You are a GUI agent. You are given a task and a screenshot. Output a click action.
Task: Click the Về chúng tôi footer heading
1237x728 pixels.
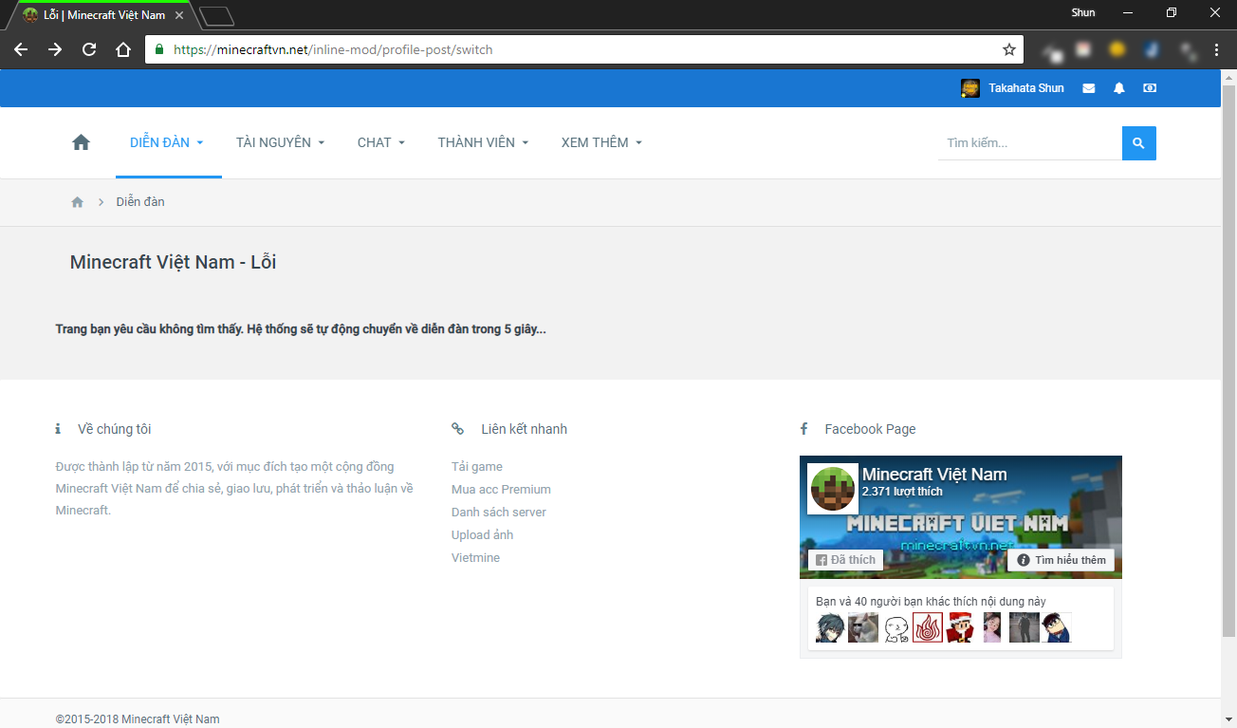click(x=115, y=429)
